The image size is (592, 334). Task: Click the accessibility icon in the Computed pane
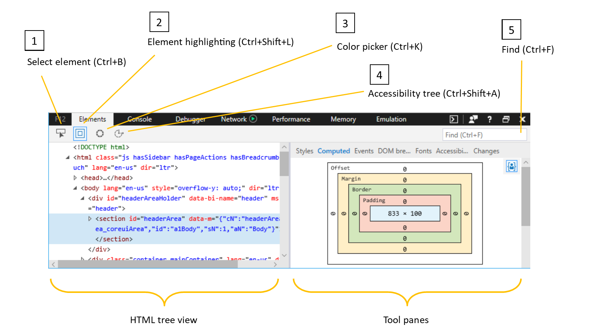coord(511,166)
